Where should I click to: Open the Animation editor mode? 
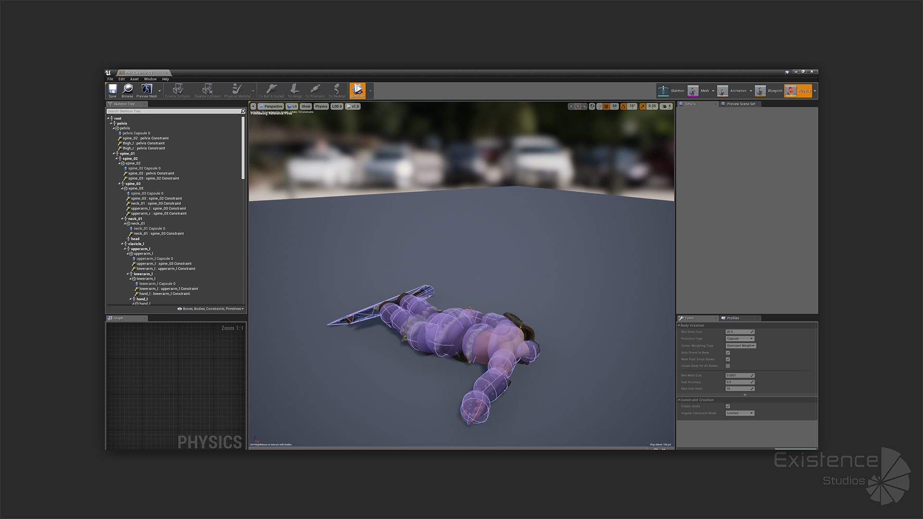click(x=723, y=91)
